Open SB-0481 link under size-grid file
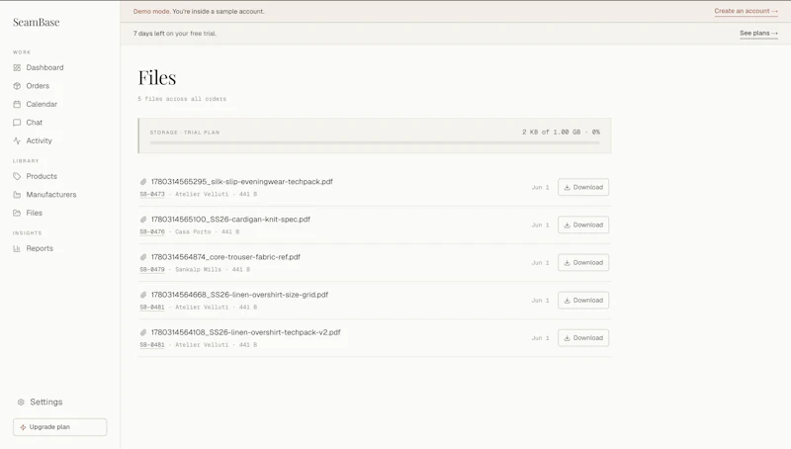Image resolution: width=791 pixels, height=449 pixels. [x=152, y=308]
